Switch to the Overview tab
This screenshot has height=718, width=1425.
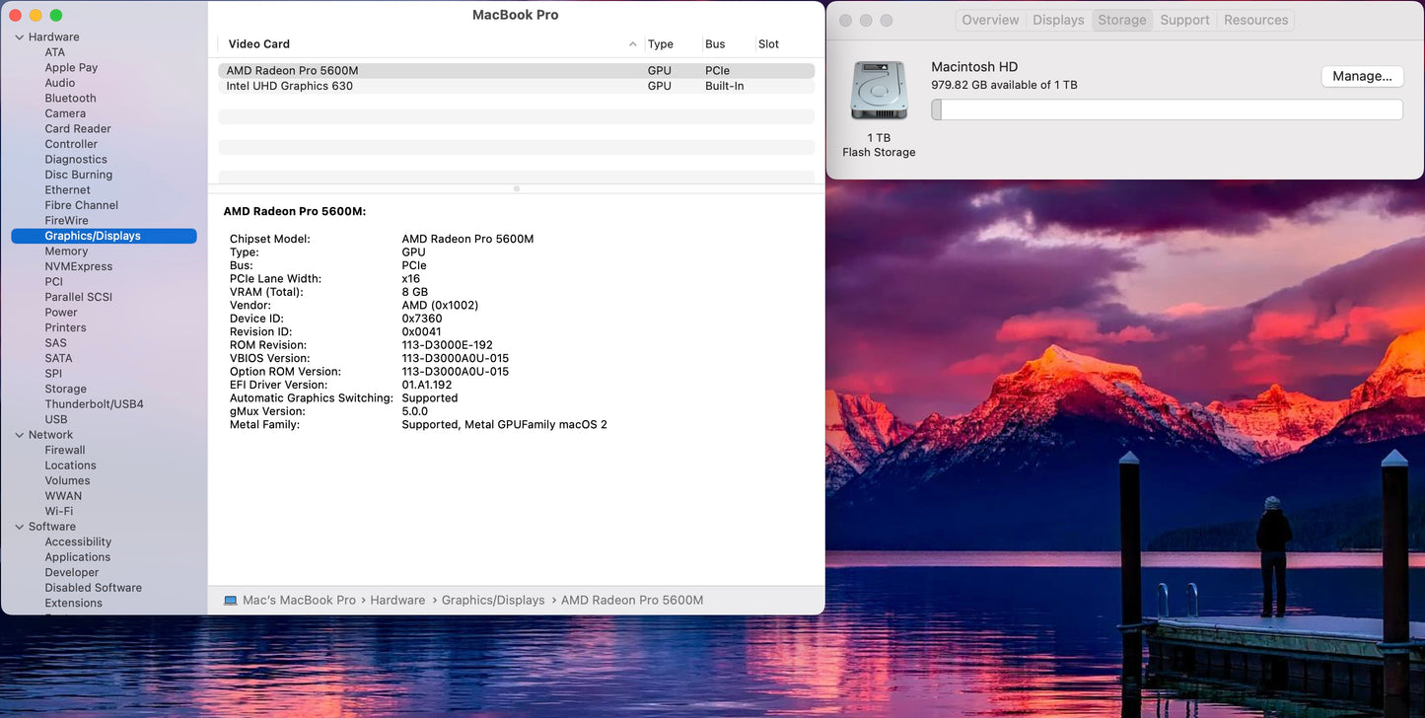(x=989, y=20)
